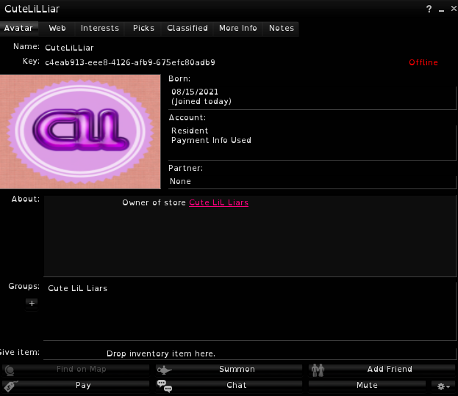Open the Picks tab
Screen dimensions: 458x396
click(143, 29)
